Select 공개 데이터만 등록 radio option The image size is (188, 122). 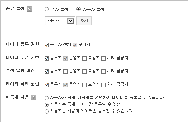pos(47,105)
